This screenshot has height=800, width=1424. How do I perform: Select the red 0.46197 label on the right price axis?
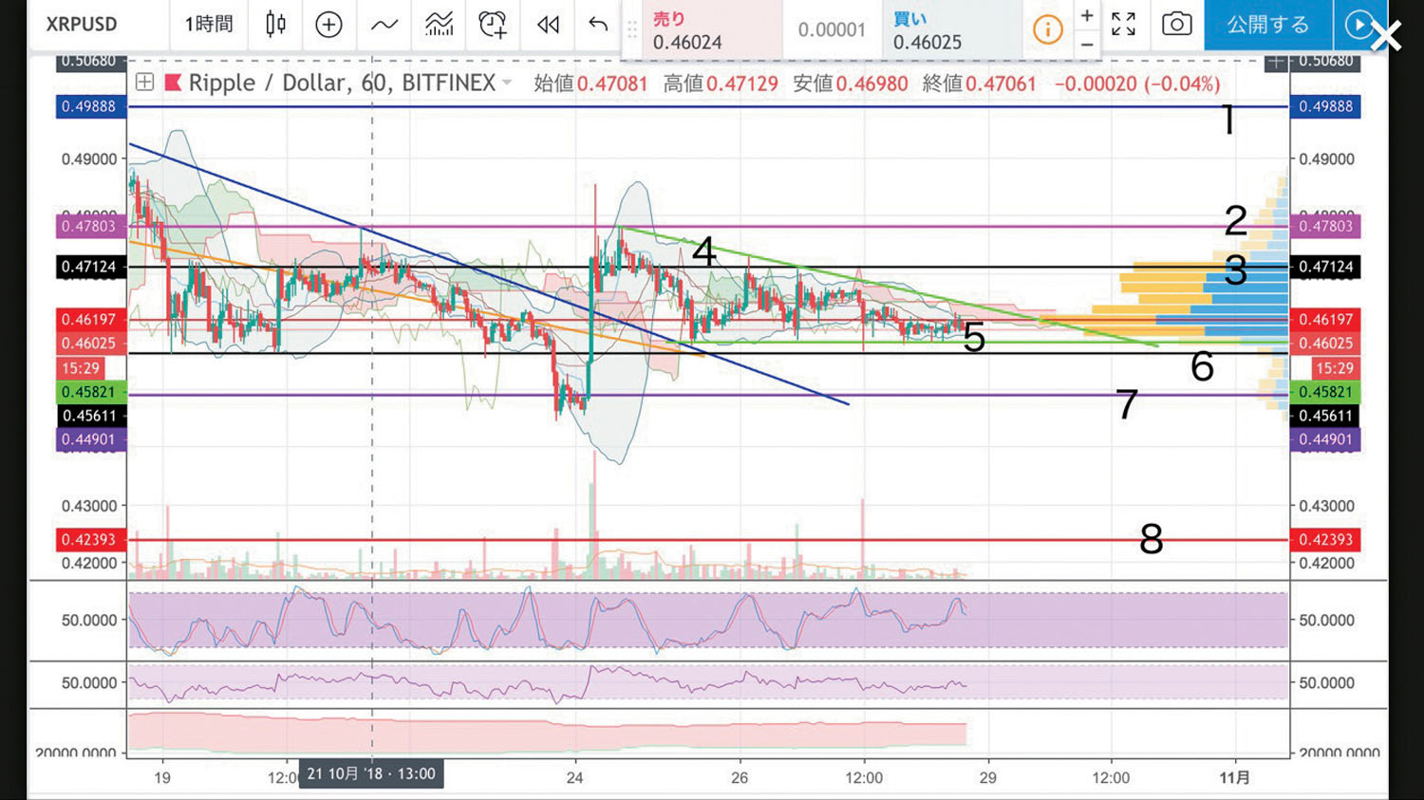coord(1325,319)
